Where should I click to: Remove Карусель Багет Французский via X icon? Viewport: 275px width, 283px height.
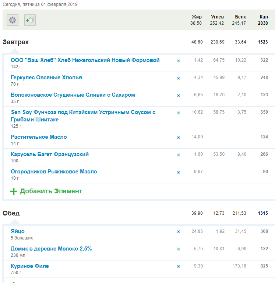[179, 155]
